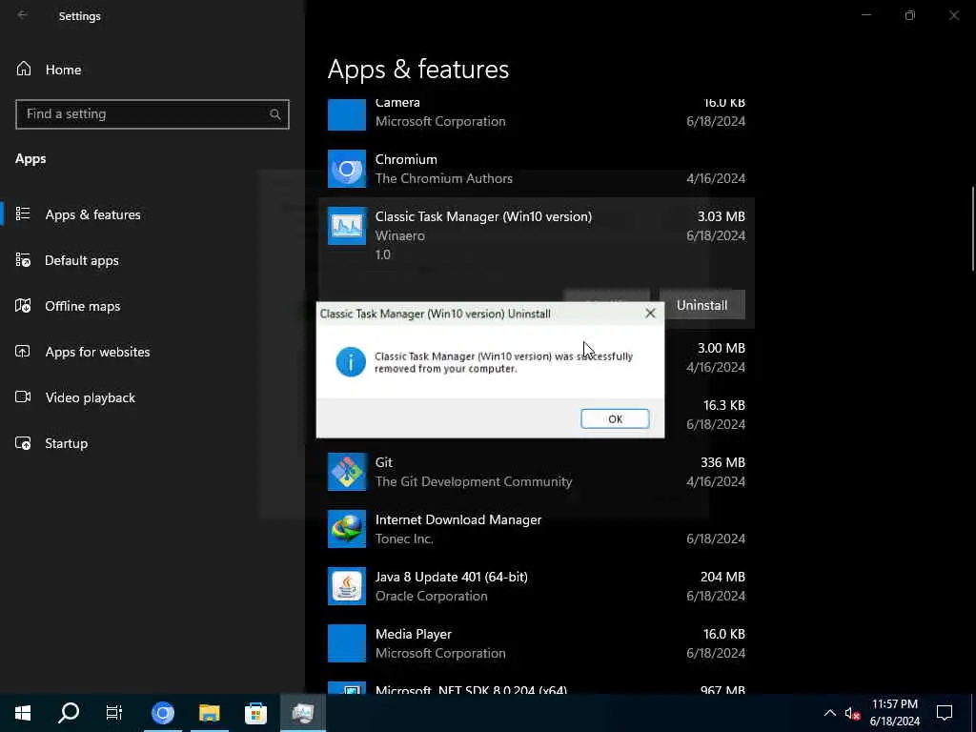Image resolution: width=976 pixels, height=732 pixels.
Task: Select the Classic Task Manager app icon
Action: coord(347,226)
